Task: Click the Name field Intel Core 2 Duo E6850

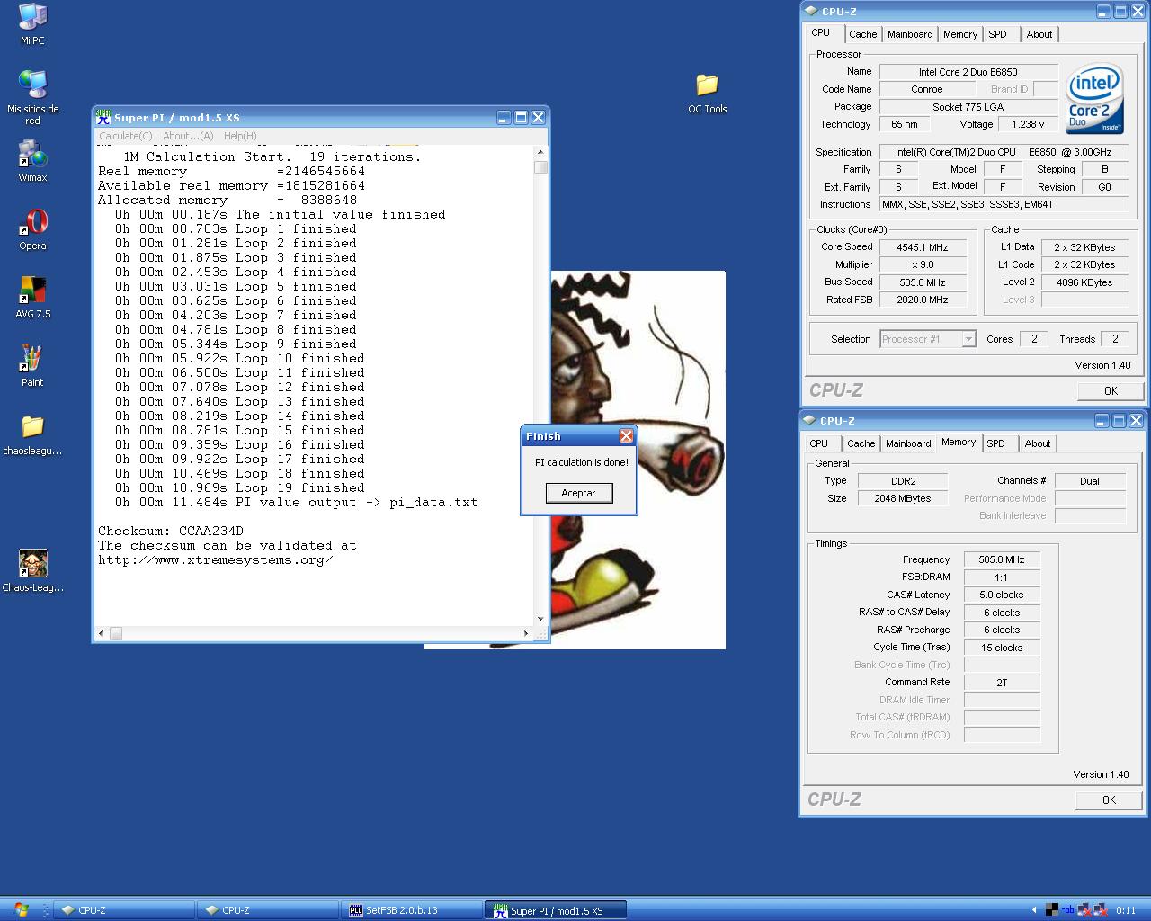Action: (x=968, y=72)
